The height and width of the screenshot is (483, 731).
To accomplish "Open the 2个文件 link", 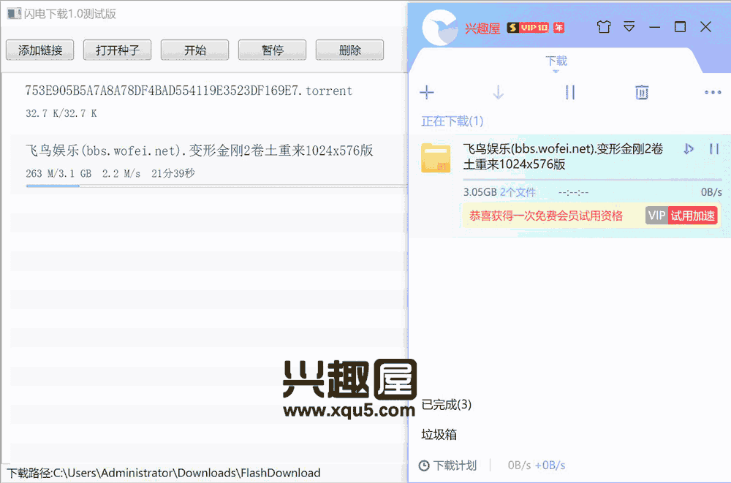I will (x=518, y=192).
